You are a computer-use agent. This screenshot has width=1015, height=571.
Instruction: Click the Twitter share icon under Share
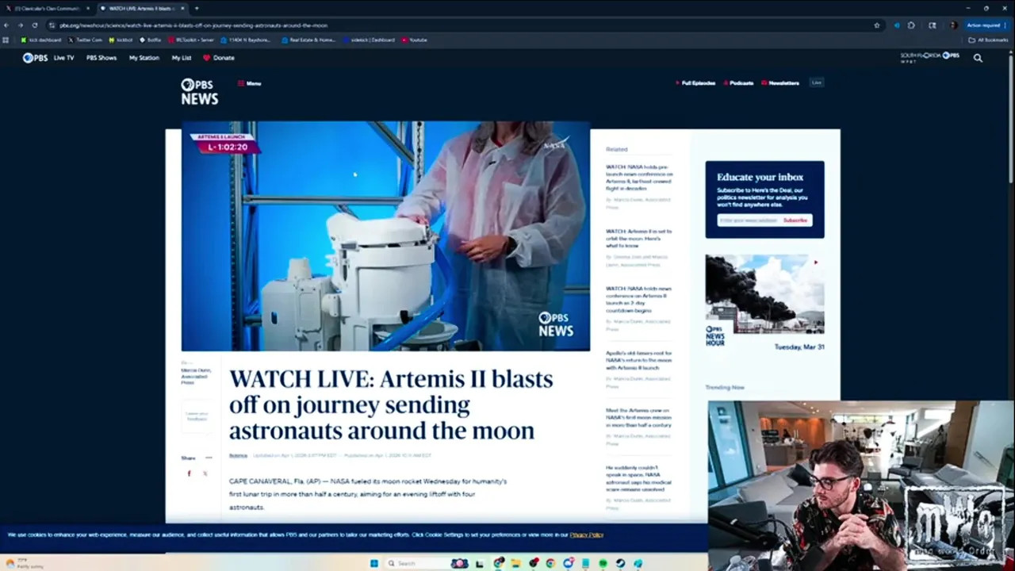(x=205, y=473)
